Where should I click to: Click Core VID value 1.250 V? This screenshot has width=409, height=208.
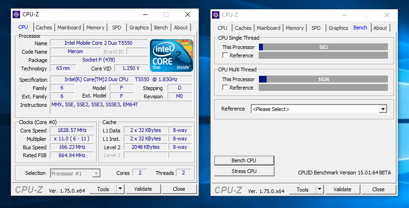point(131,68)
